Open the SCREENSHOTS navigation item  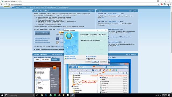pyautogui.click(x=40, y=7)
